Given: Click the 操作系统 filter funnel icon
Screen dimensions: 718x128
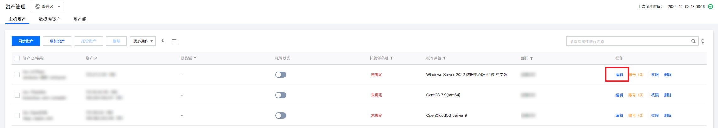Looking at the screenshot, I should (444, 58).
